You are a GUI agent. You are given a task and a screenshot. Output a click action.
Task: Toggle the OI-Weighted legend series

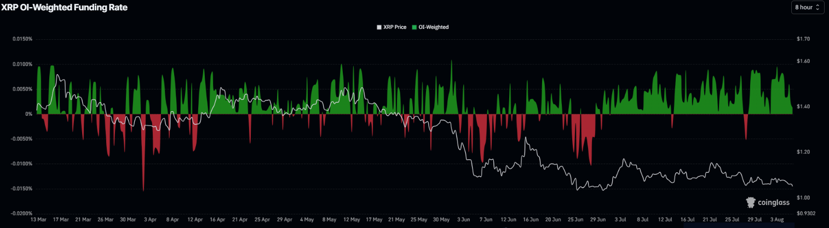[x=430, y=27]
